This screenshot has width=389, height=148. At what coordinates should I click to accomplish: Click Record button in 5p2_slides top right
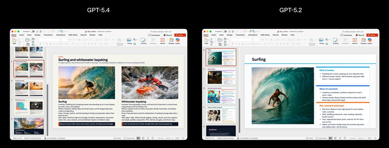click(360, 35)
